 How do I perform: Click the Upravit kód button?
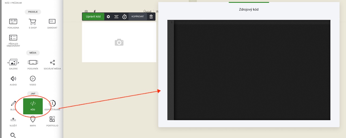tap(93, 17)
